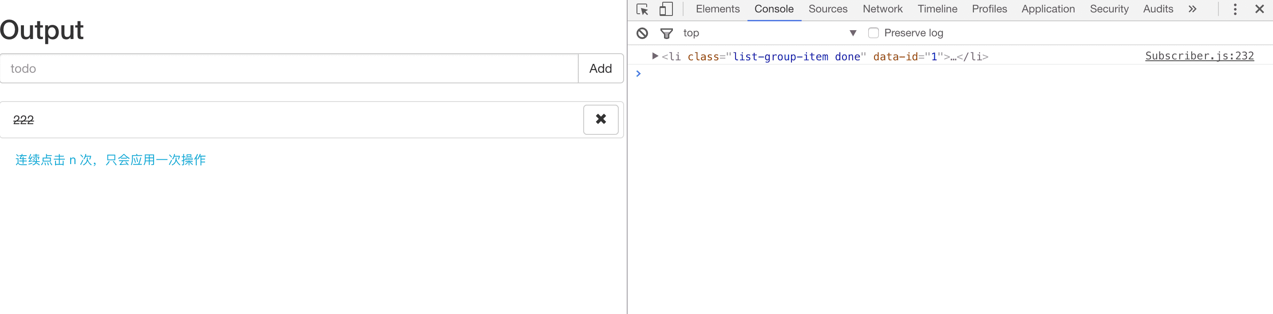
Task: Switch to the Elements tab
Action: click(717, 9)
